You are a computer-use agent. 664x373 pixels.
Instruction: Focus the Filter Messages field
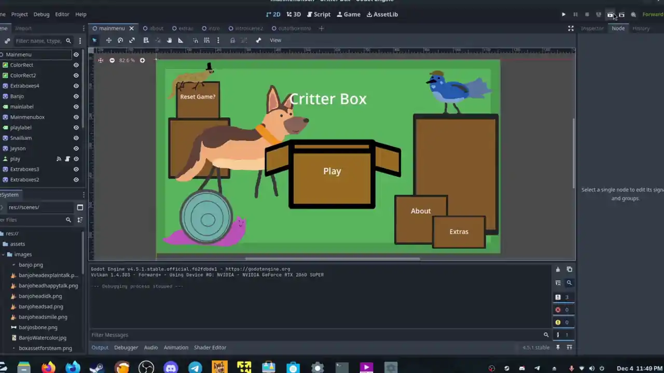(320, 335)
